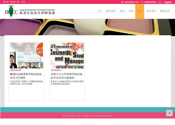Open the 主頁 home menu item

pyautogui.click(x=99, y=11)
